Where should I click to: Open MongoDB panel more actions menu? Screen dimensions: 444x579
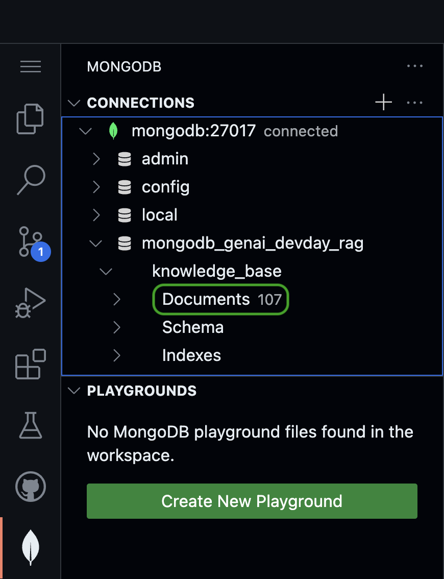[415, 66]
